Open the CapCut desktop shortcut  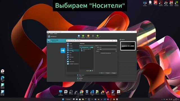tap(66, 92)
